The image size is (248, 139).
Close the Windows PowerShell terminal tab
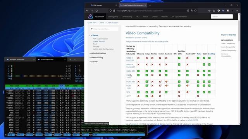tap(34, 59)
